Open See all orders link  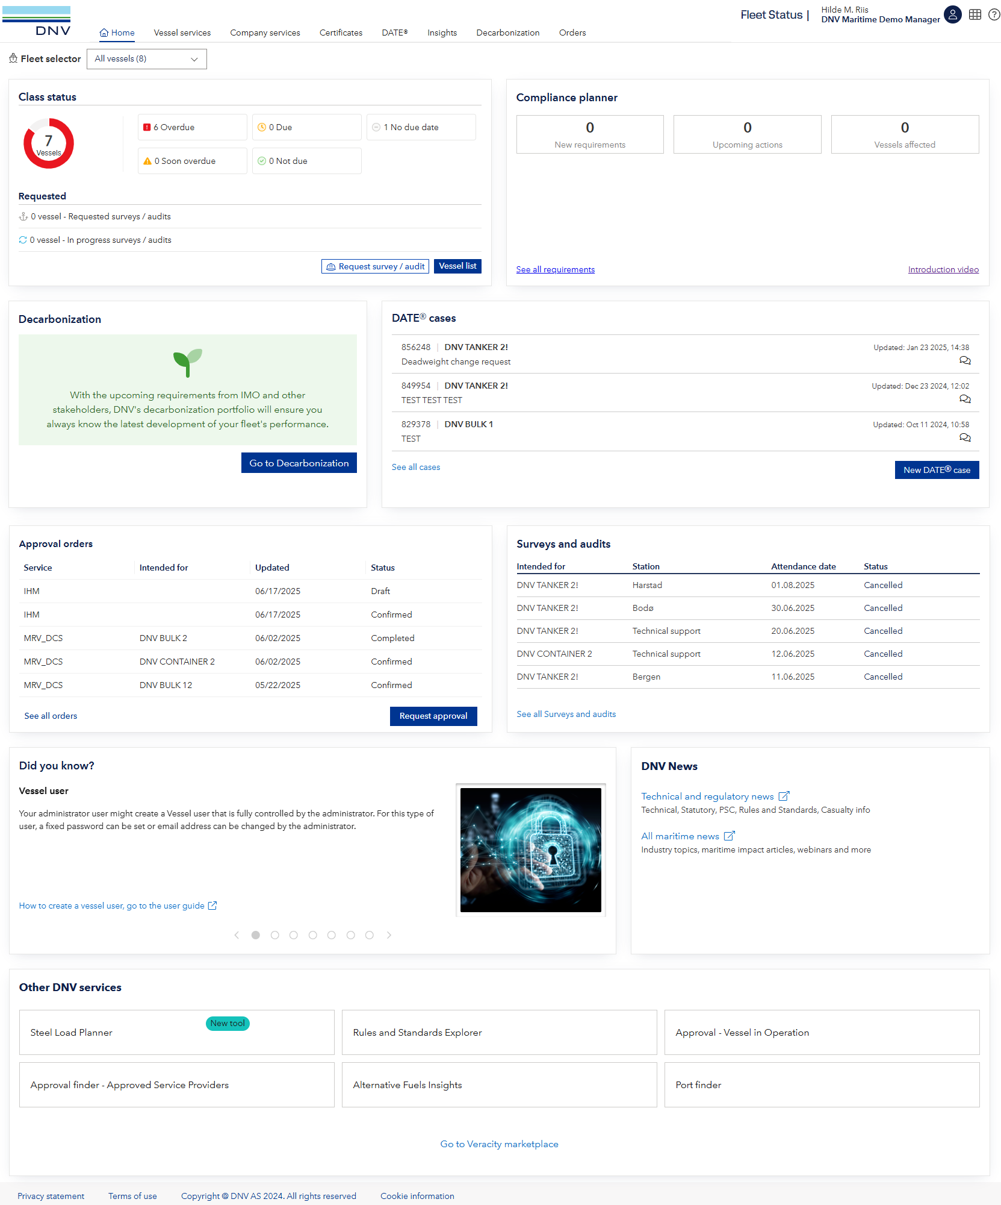click(x=51, y=716)
